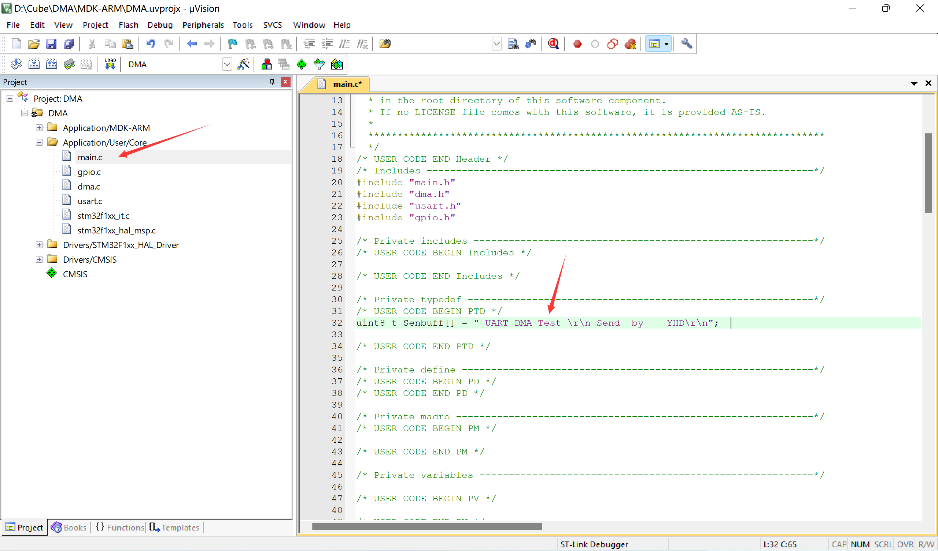Screen dimensions: 938x551
Task: Open the Peripherals menu
Action: (203, 25)
